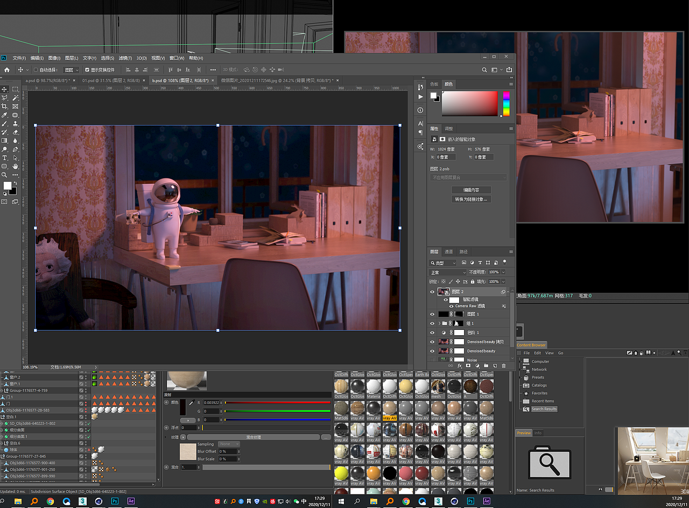Expand the 组 1 layer group

point(439,323)
